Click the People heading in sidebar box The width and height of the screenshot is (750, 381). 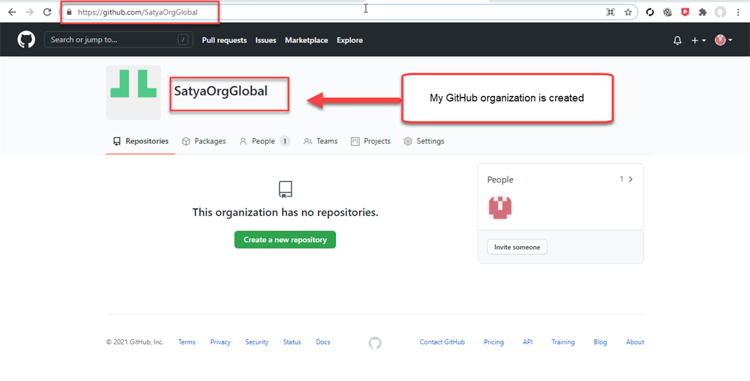pos(500,180)
